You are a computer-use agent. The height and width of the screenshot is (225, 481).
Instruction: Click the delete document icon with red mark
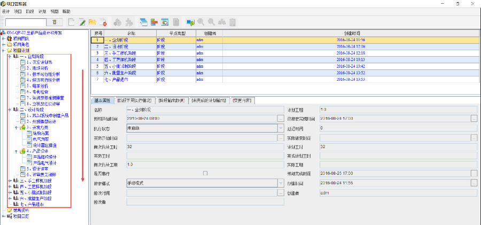(x=103, y=22)
